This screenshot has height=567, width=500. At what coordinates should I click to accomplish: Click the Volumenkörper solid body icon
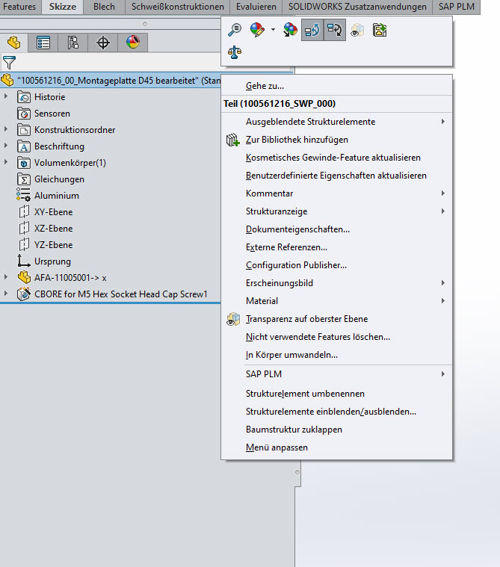click(24, 162)
